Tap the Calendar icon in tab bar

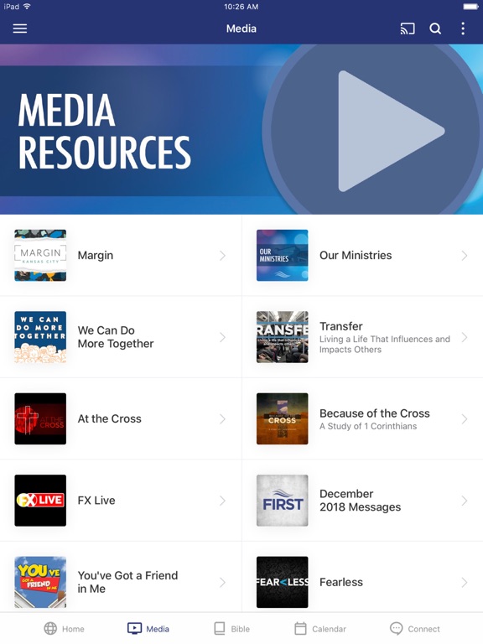click(301, 628)
